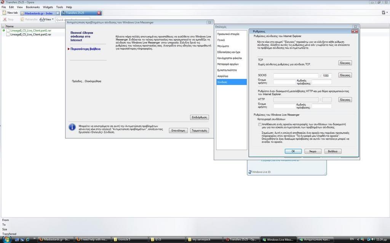Select Ασφάλεια in the options list

[x=223, y=76]
